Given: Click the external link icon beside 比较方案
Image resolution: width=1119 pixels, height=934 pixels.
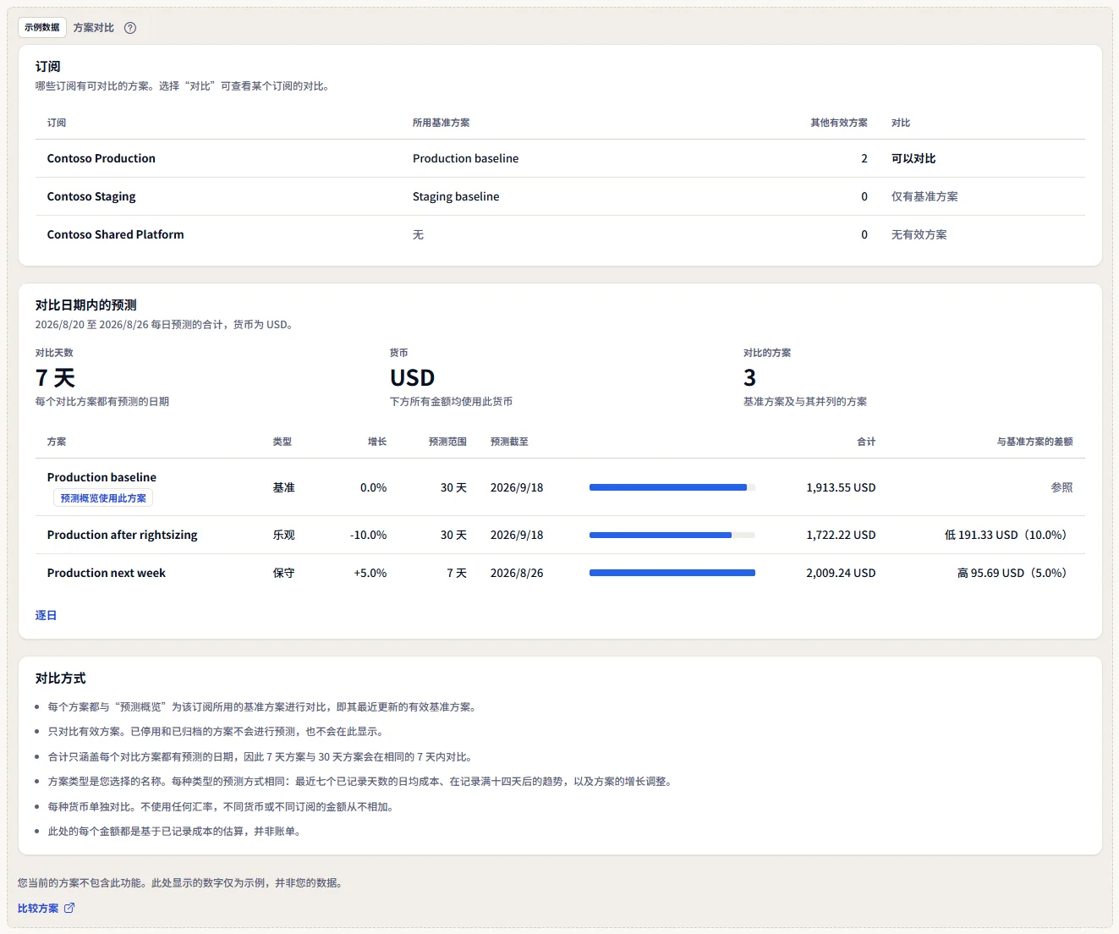Looking at the screenshot, I should coord(69,908).
